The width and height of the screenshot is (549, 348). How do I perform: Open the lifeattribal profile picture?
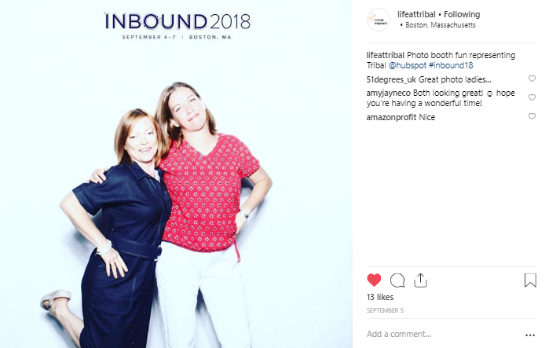tap(380, 20)
